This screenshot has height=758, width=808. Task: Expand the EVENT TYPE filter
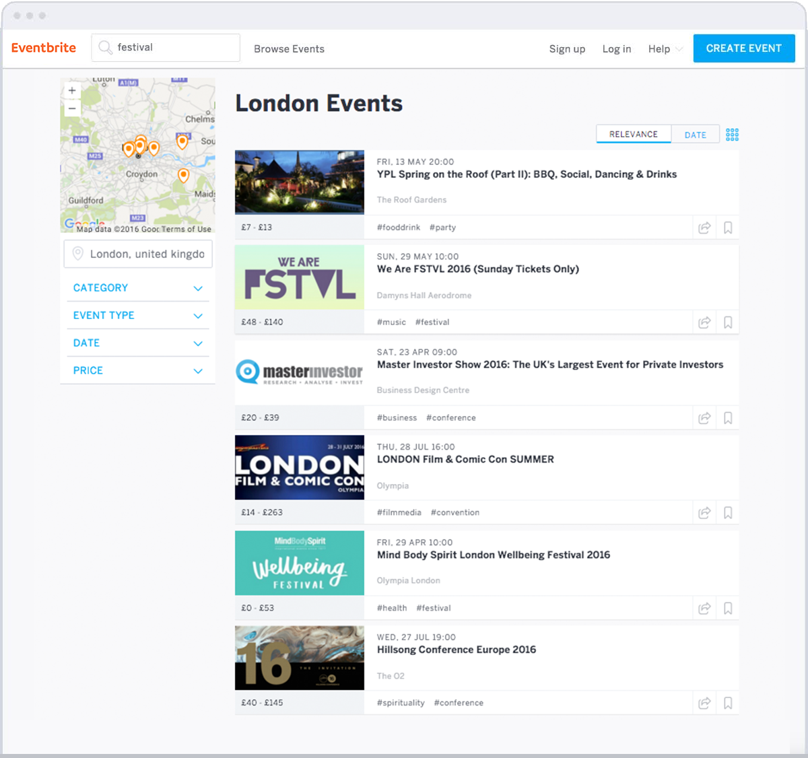[x=138, y=315]
